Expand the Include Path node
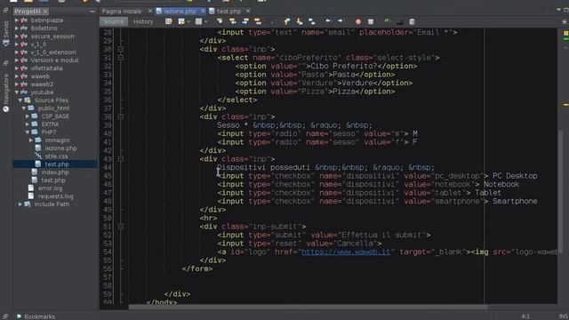The height and width of the screenshot is (320, 569). click(x=20, y=204)
